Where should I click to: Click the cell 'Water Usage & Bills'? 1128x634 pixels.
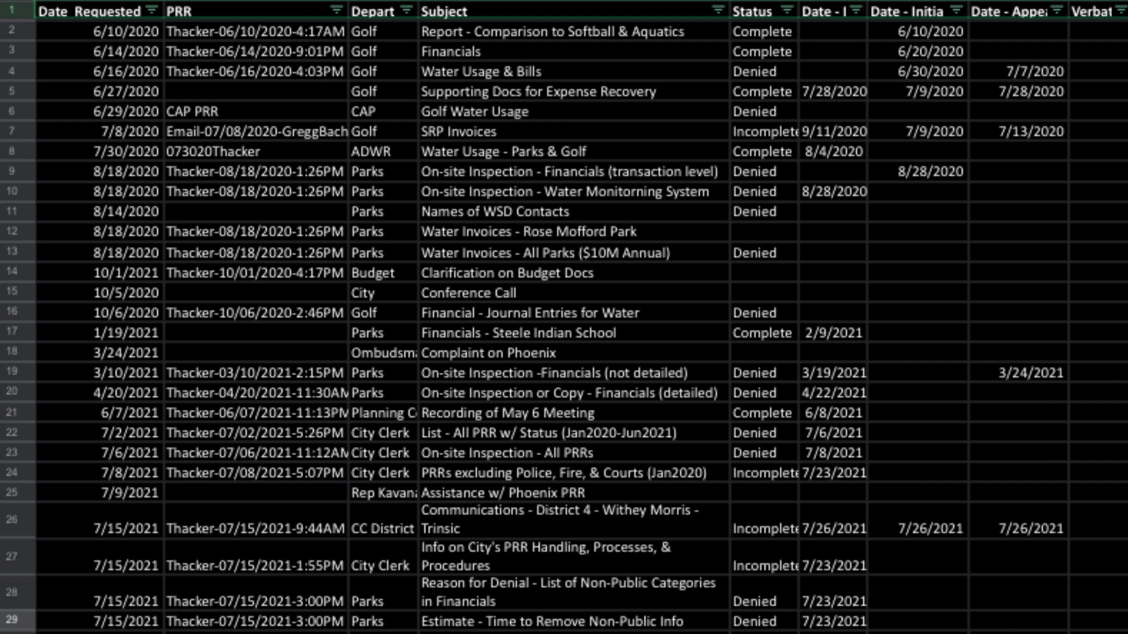click(481, 71)
